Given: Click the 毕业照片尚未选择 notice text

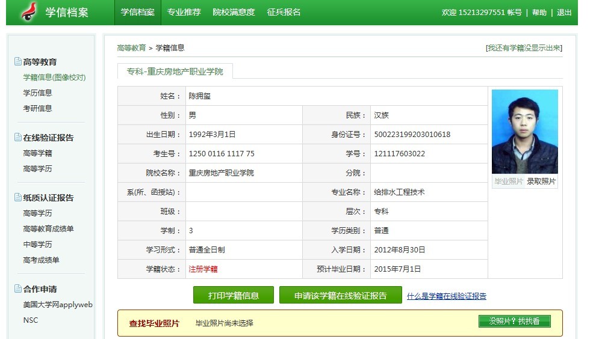Looking at the screenshot, I should click(x=224, y=323).
